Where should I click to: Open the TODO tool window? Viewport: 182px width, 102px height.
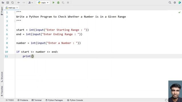pos(10,100)
